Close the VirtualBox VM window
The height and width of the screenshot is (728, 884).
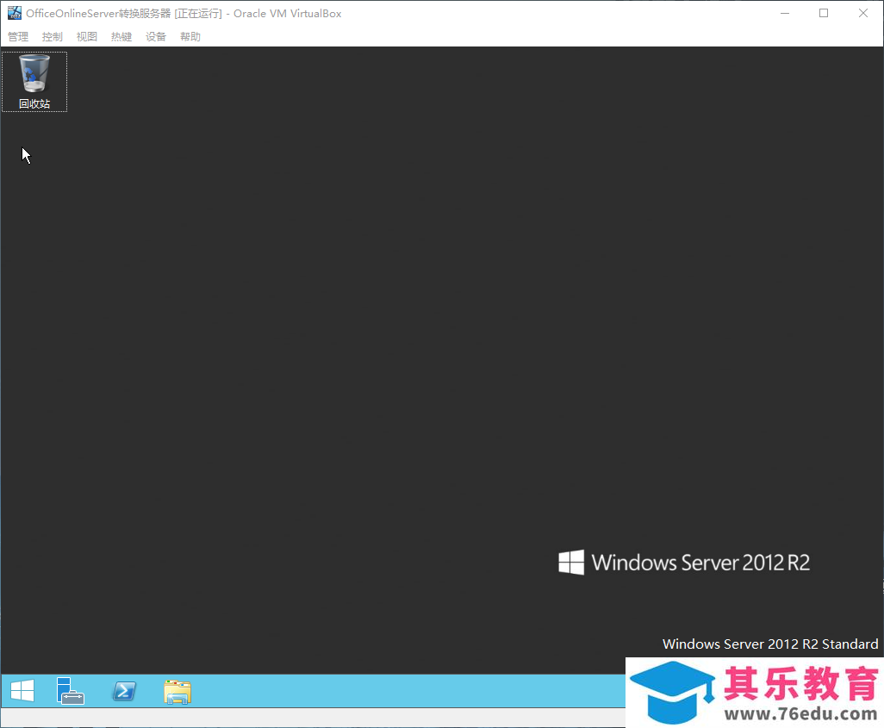point(863,13)
